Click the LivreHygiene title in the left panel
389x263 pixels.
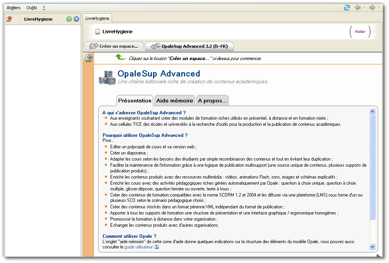pos(38,19)
